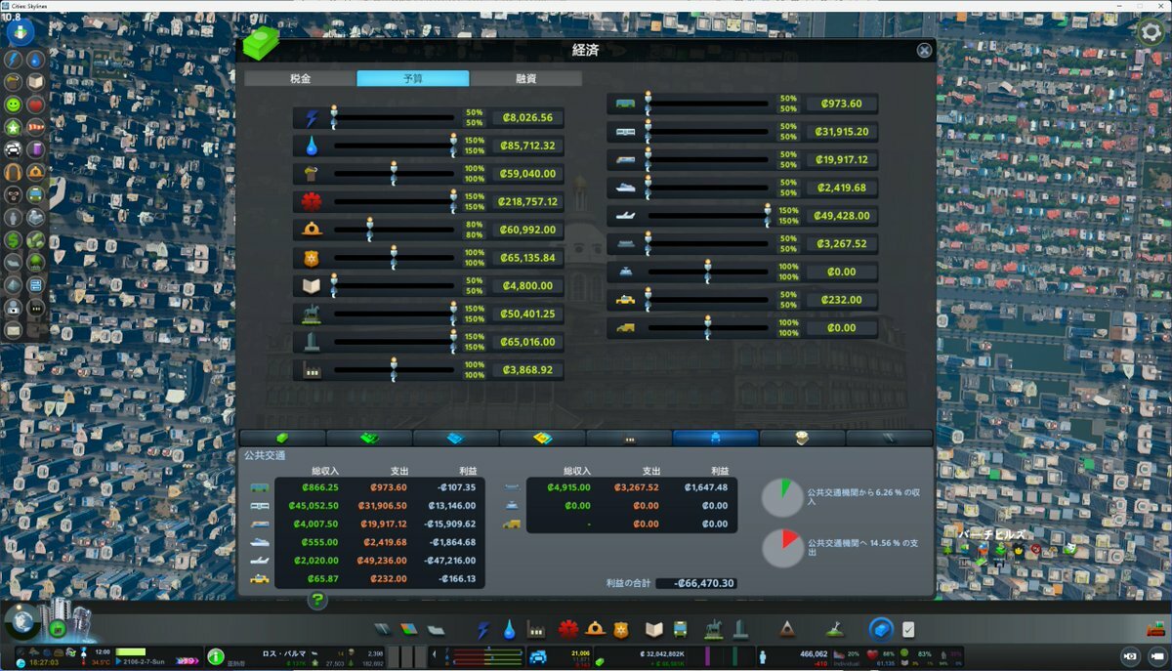Click the city name ロス・パルマ
The height and width of the screenshot is (671, 1172).
(x=283, y=653)
